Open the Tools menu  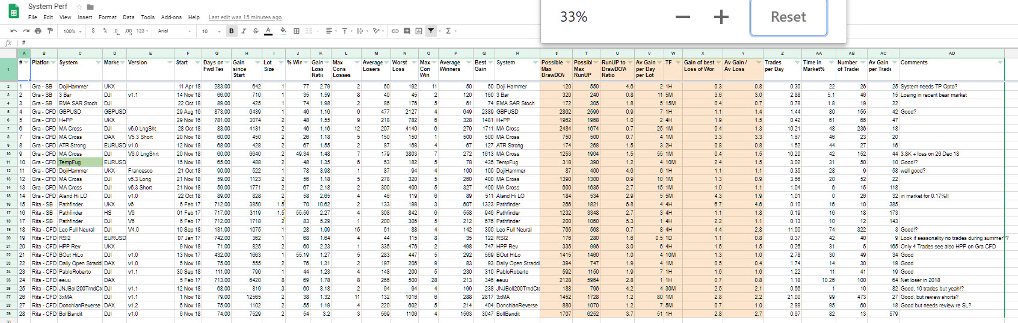pos(147,17)
